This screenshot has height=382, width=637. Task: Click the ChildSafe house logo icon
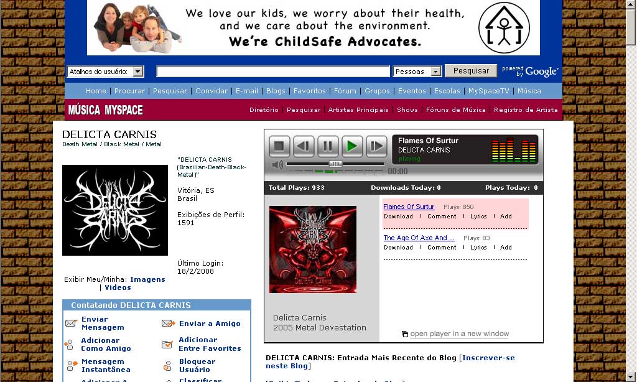504,27
